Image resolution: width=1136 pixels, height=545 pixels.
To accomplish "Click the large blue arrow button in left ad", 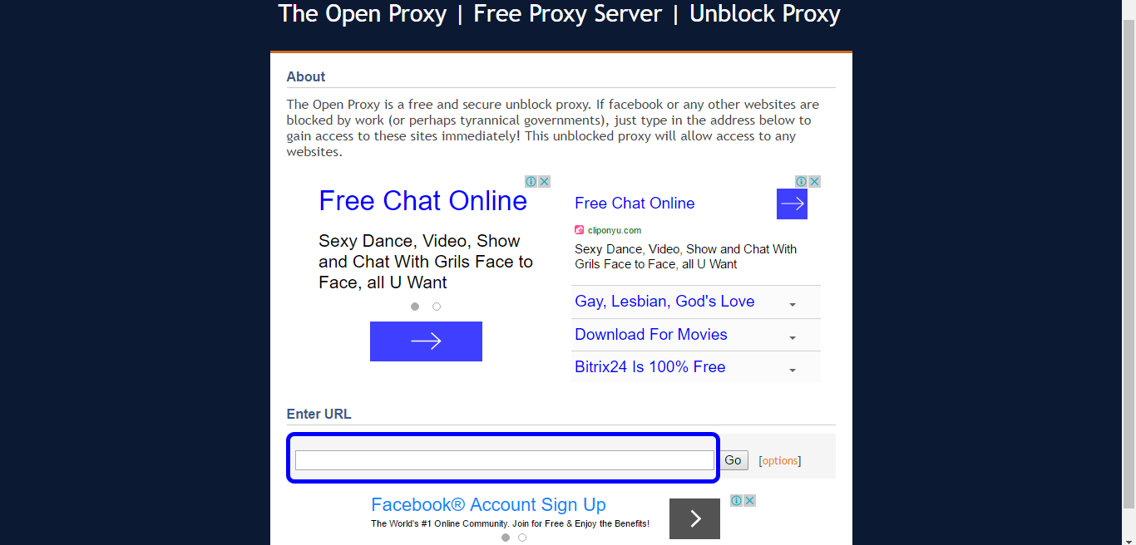I will 426,341.
